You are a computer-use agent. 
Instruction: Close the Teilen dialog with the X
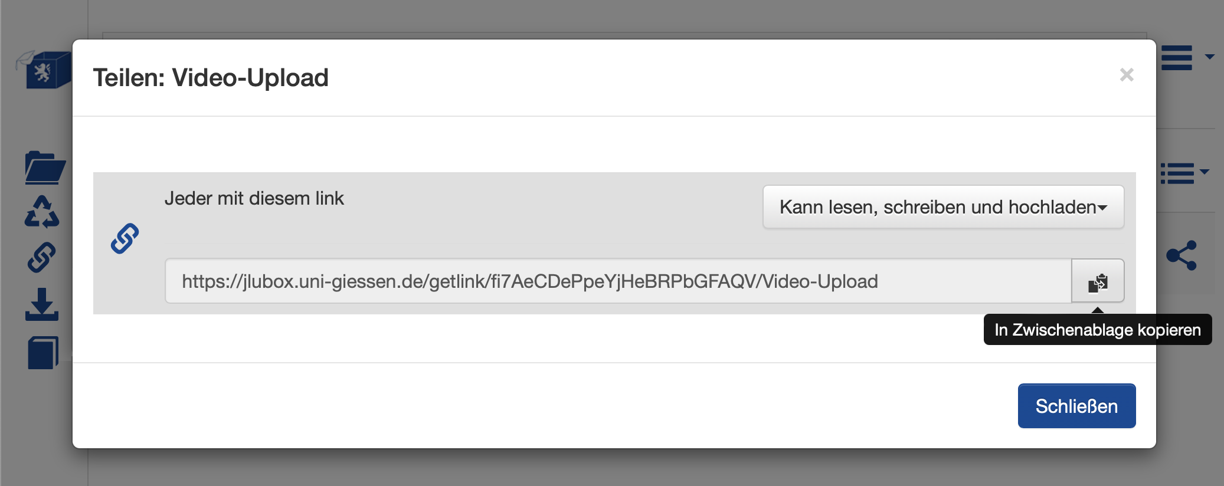click(1127, 75)
